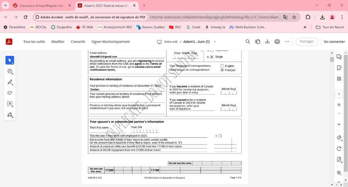This screenshot has width=348, height=187.
Task: Open Tous les favoris folder
Action: [330, 27]
